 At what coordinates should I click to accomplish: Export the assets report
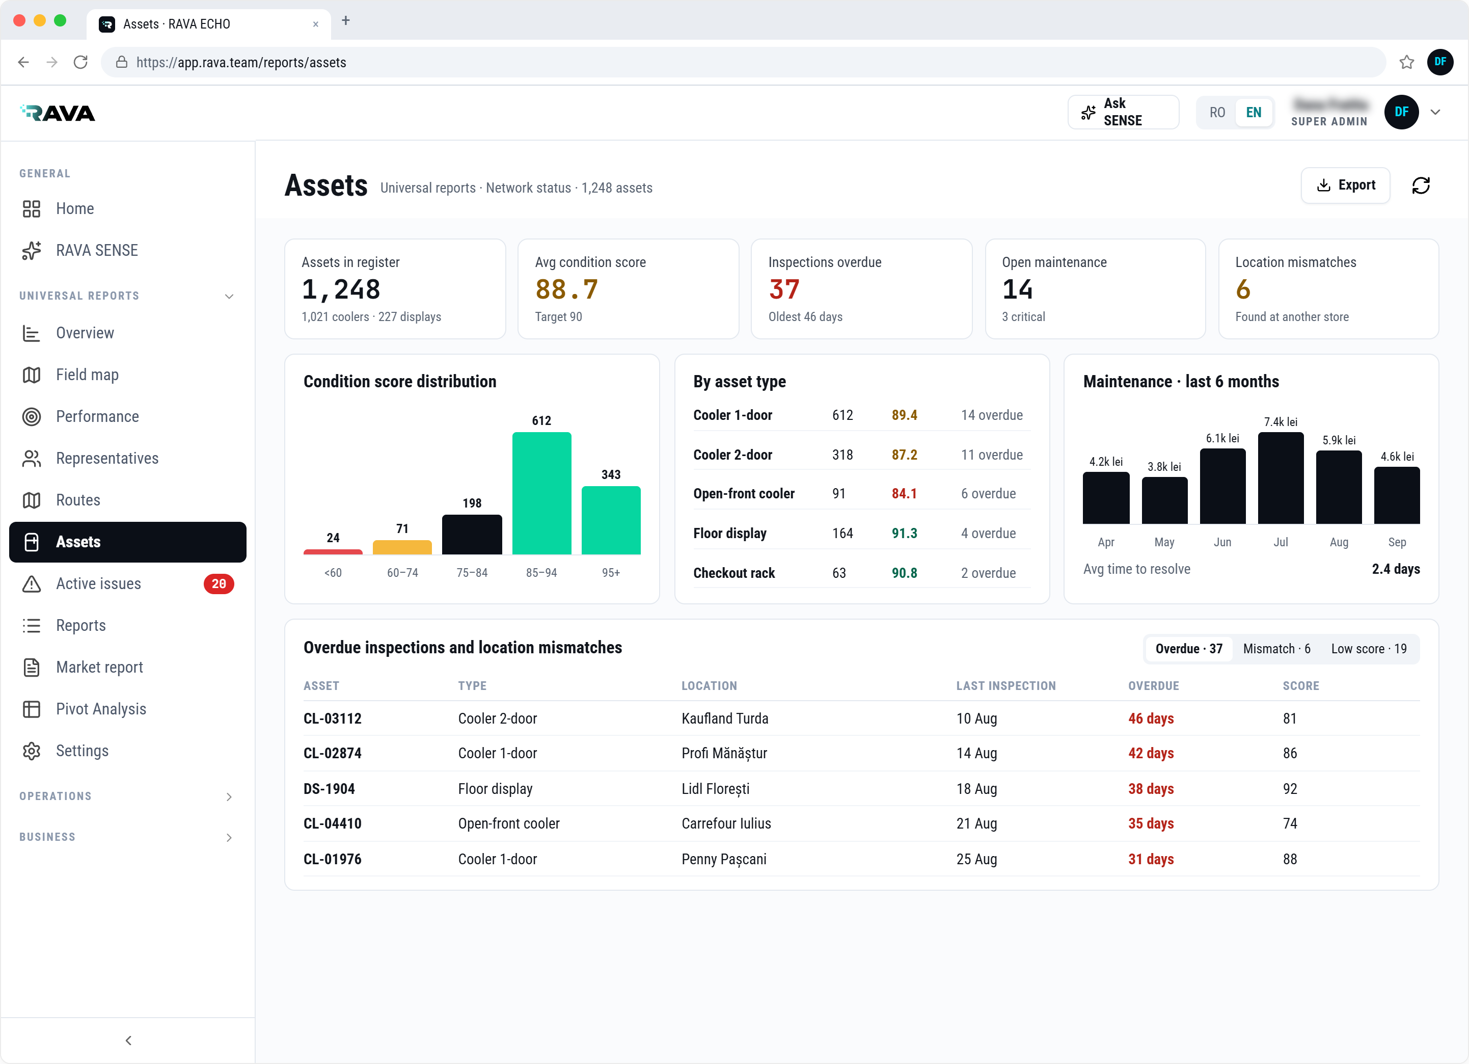tap(1345, 185)
